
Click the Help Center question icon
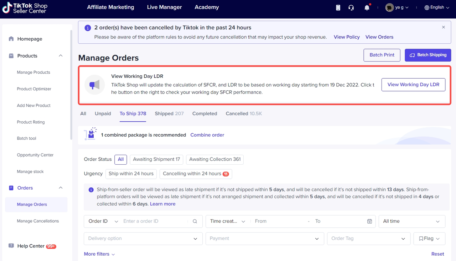coord(11,246)
